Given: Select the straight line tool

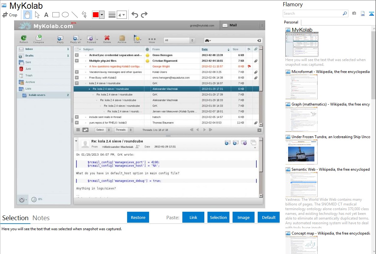Looking at the screenshot, I should click(x=75, y=15).
